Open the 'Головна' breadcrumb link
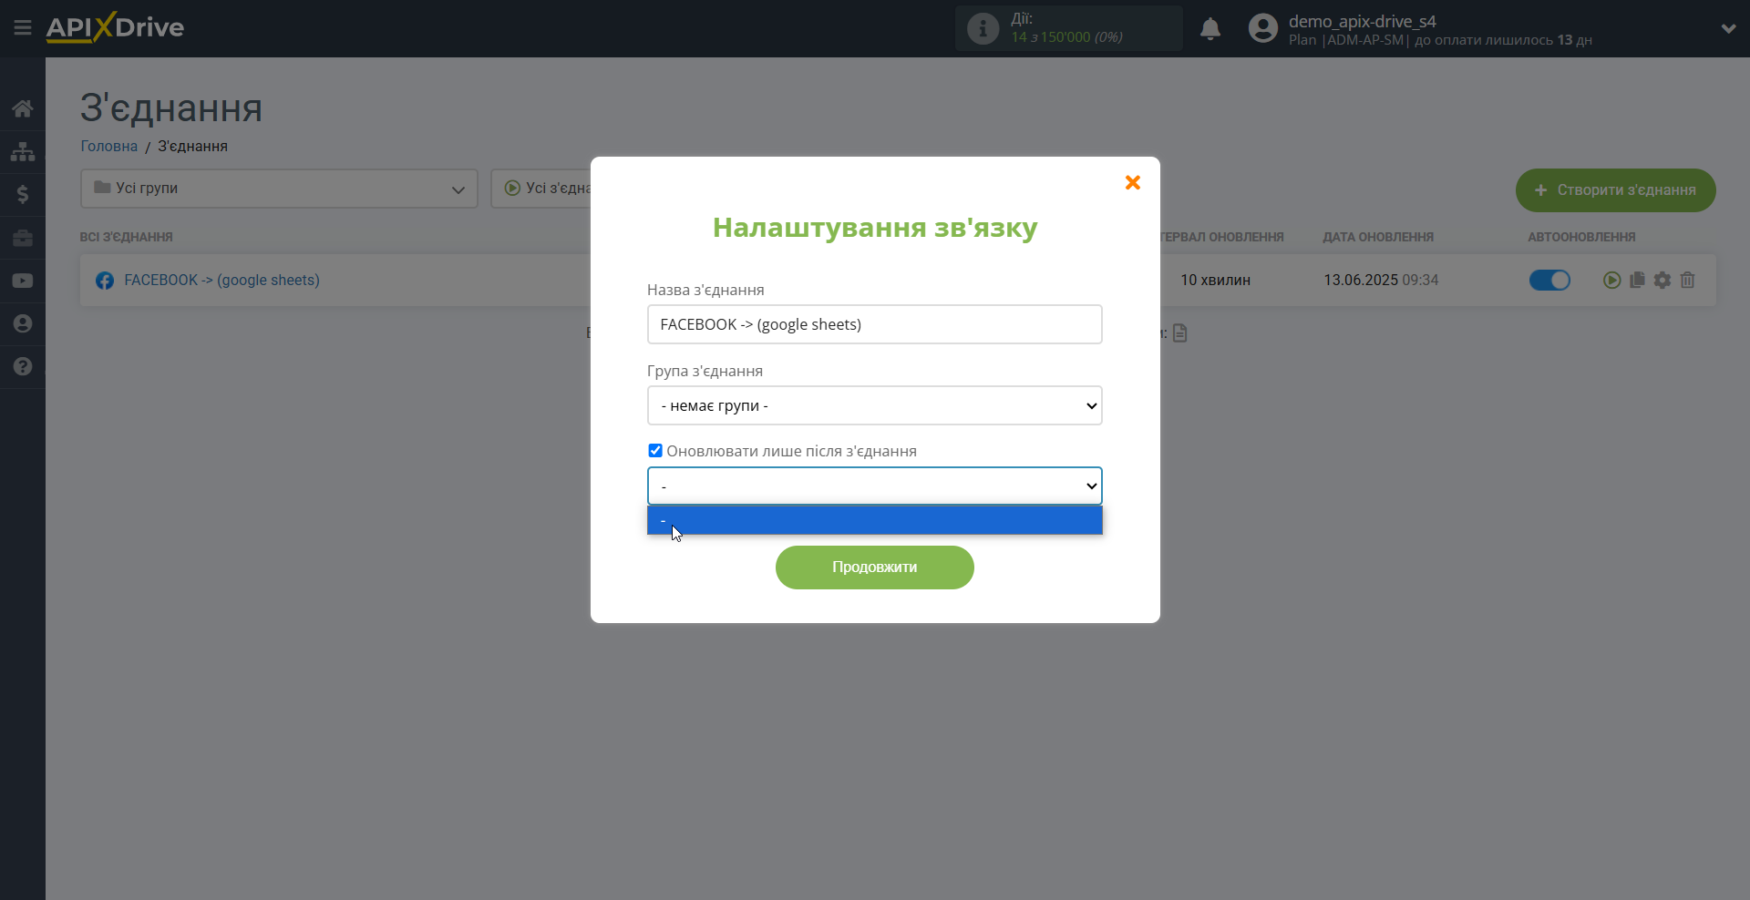 point(108,146)
